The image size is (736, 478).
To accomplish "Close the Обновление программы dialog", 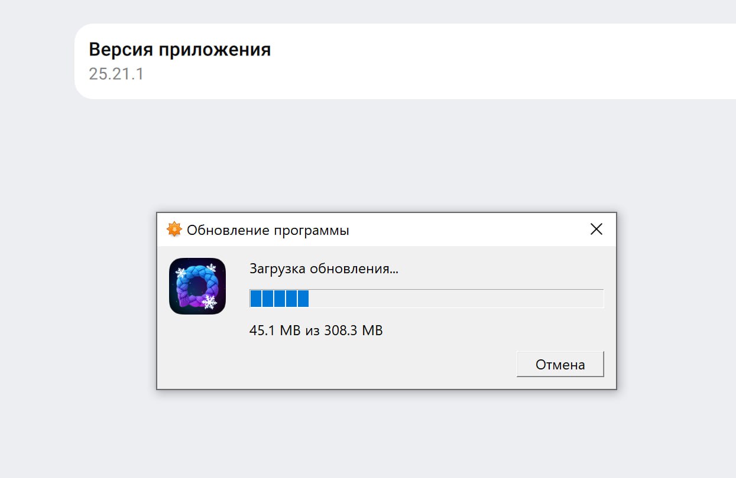I will [596, 230].
